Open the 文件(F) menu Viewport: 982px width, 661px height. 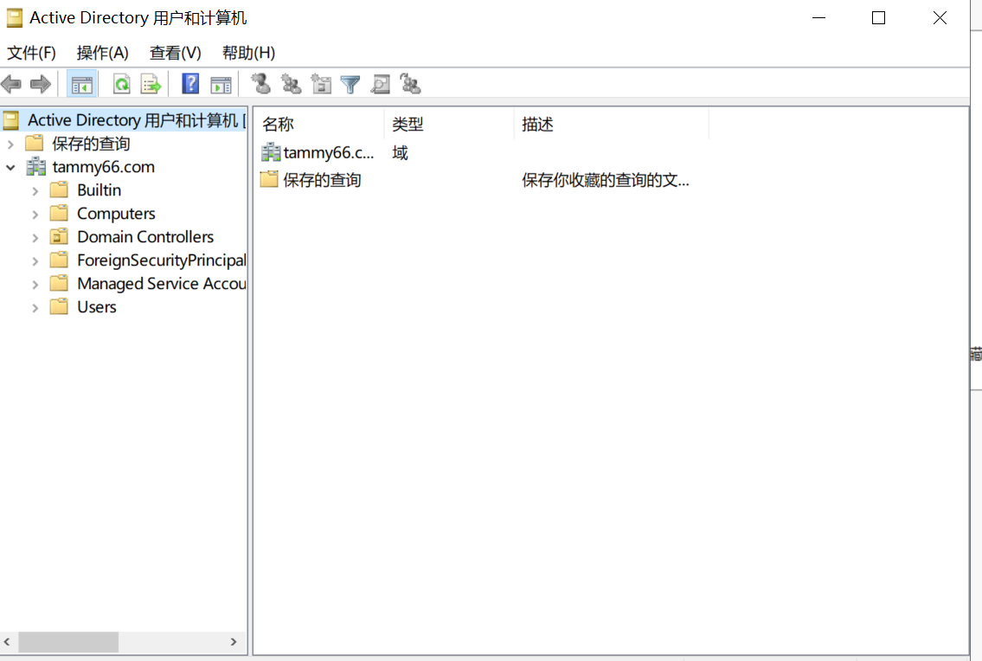point(31,54)
